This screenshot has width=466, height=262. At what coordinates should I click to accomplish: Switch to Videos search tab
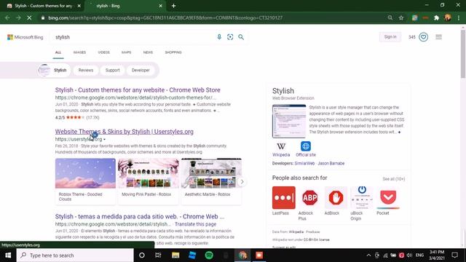(103, 52)
